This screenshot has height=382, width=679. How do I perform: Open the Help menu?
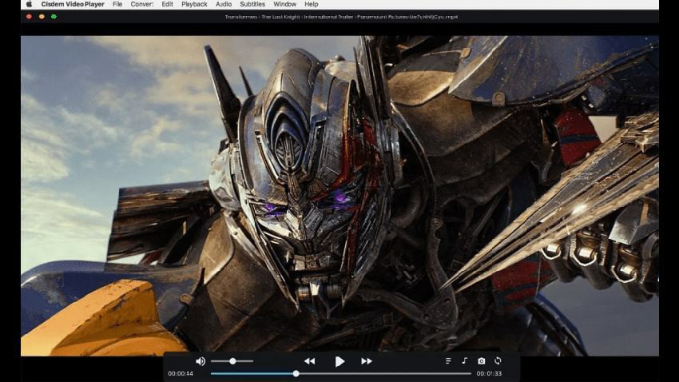click(x=312, y=4)
